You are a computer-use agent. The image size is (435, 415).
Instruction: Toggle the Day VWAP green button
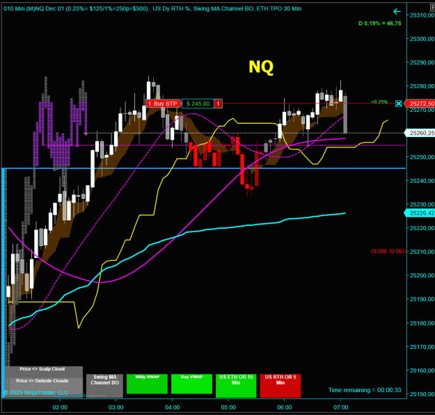click(191, 384)
